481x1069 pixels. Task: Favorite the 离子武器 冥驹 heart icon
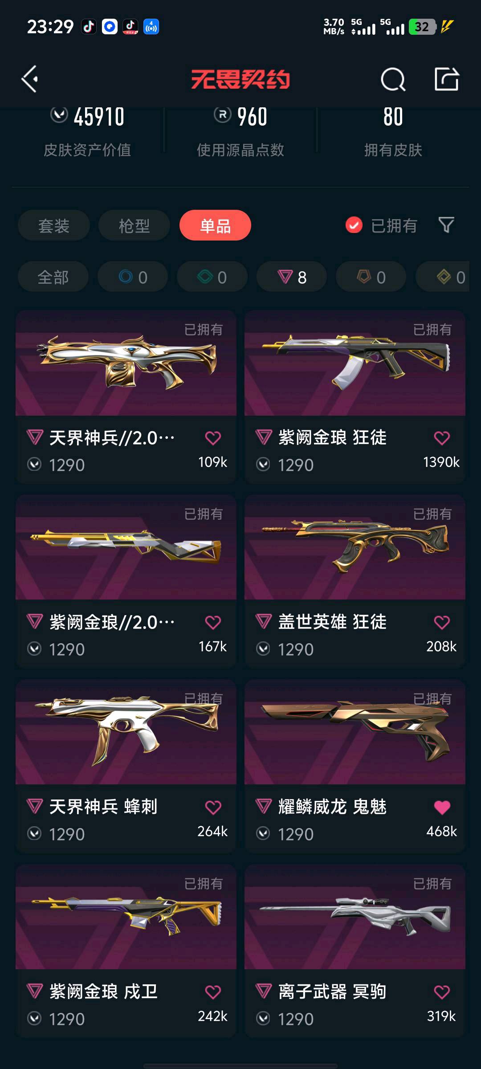[x=442, y=992]
